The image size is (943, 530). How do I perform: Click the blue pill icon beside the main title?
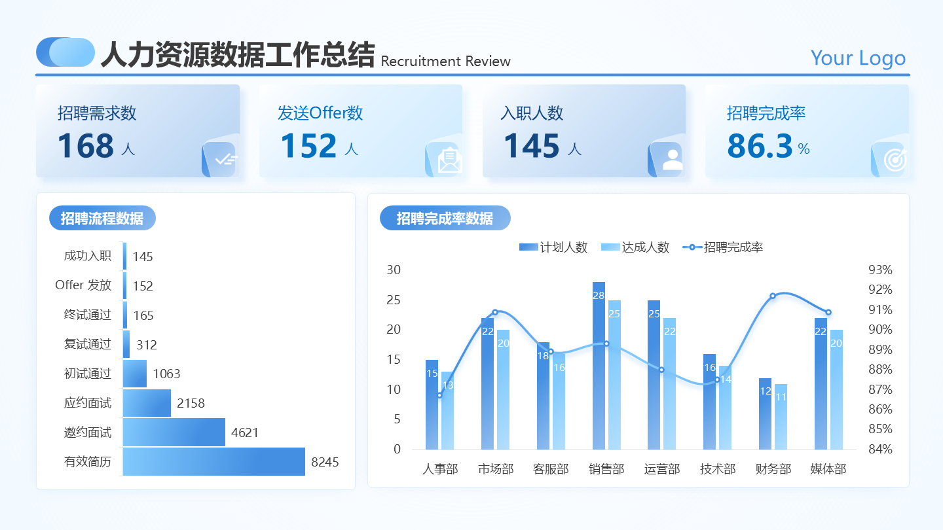[x=65, y=50]
